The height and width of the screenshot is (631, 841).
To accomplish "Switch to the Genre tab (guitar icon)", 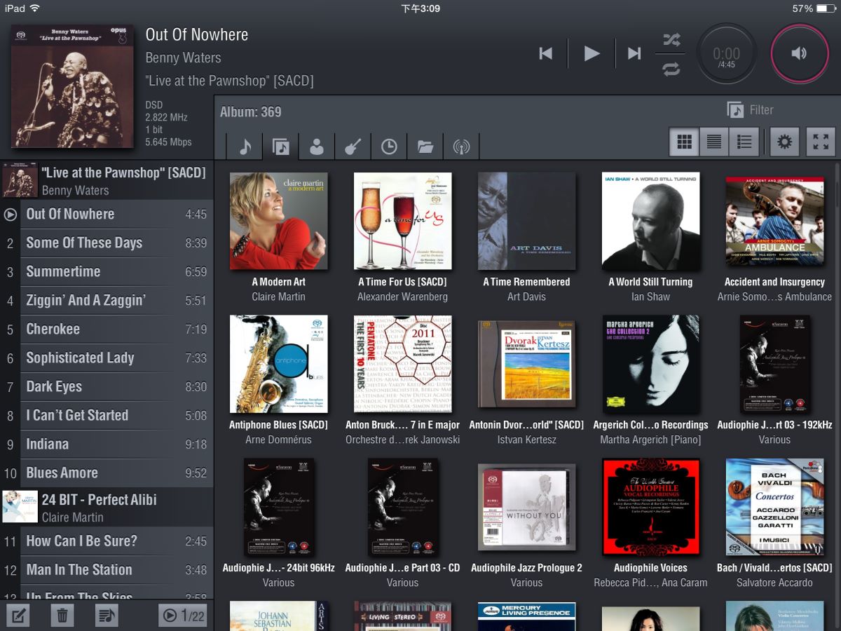I will coord(353,146).
